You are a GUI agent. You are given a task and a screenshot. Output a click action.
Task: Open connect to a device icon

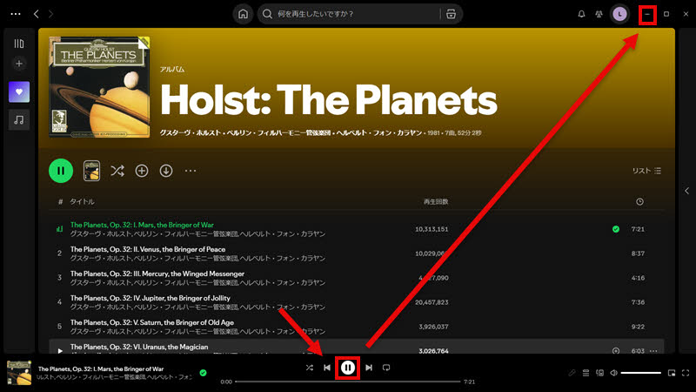tap(599, 373)
